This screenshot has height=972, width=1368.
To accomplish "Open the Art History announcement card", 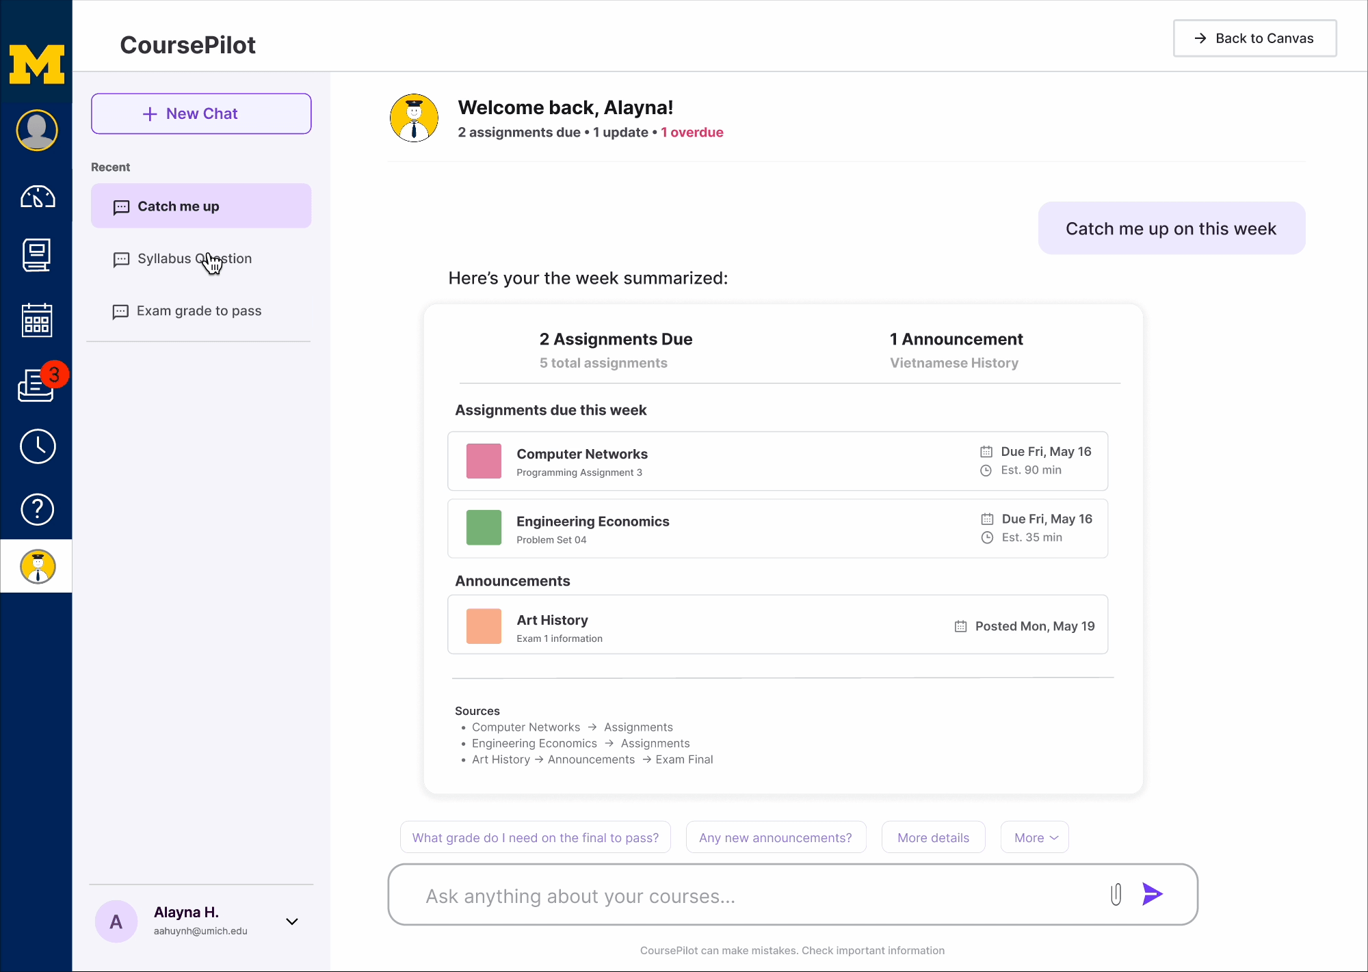I will (x=778, y=625).
